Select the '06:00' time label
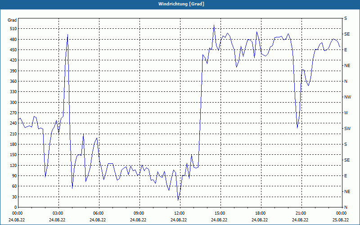Viewport: 360px width, 225px height. tap(98, 213)
